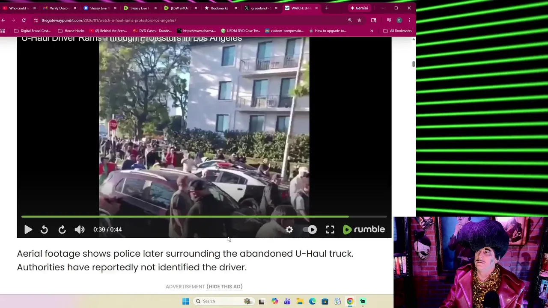Open All Bookmarks folder
This screenshot has width=548, height=308.
pos(397,31)
